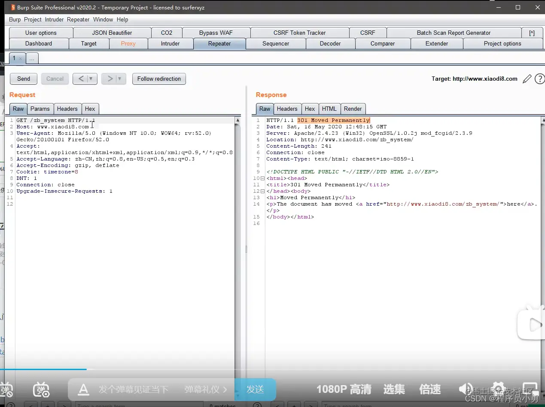Viewport: 545px width, 407px height.
Task: Select the response HTML tab
Action: coord(329,109)
